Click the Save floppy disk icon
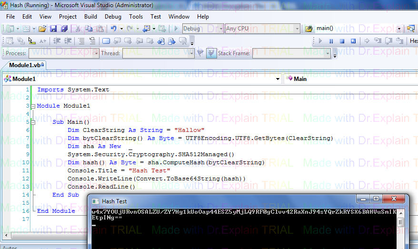This screenshot has height=249, width=418. click(x=53, y=29)
